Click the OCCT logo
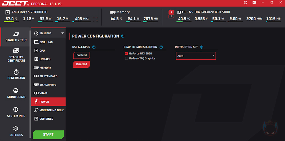This screenshot has height=141, width=285. pos(16,4)
